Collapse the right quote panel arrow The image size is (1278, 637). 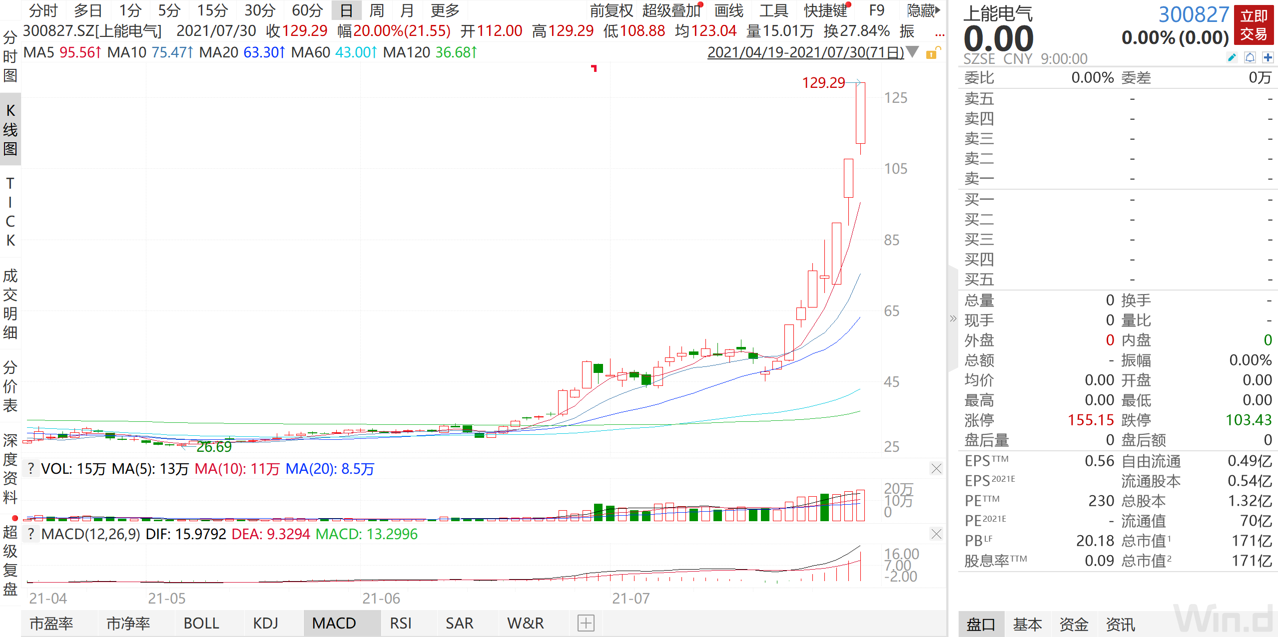click(x=953, y=318)
